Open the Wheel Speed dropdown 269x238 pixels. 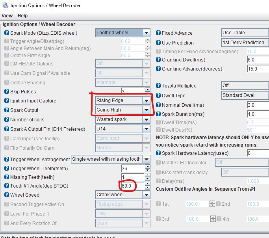click(147, 195)
